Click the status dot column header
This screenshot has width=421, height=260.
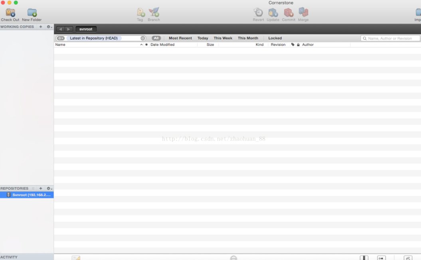coord(146,45)
